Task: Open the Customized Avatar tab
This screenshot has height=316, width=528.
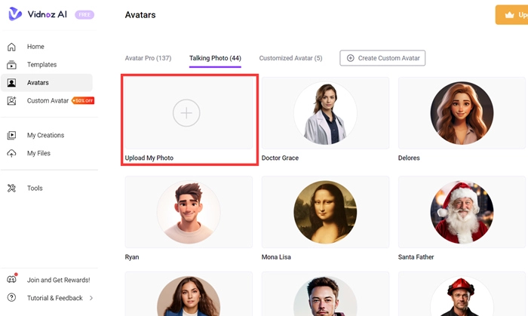Action: point(290,58)
